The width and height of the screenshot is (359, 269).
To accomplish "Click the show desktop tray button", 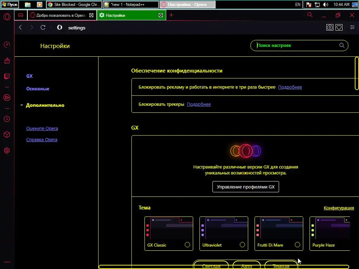I will [x=355, y=5].
